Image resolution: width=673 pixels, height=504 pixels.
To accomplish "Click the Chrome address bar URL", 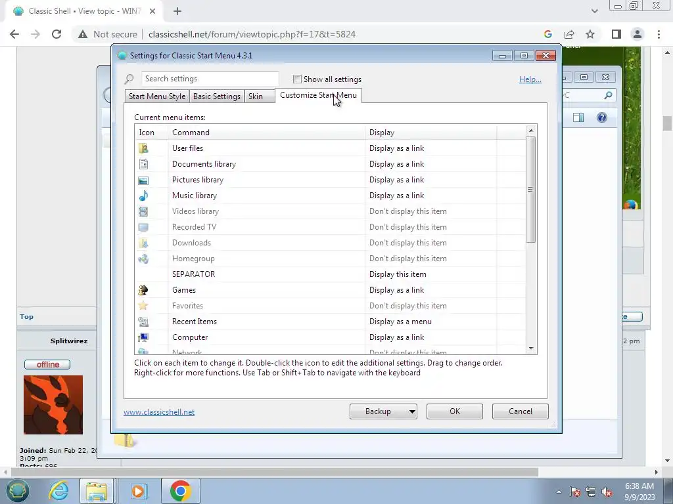I will pyautogui.click(x=252, y=34).
